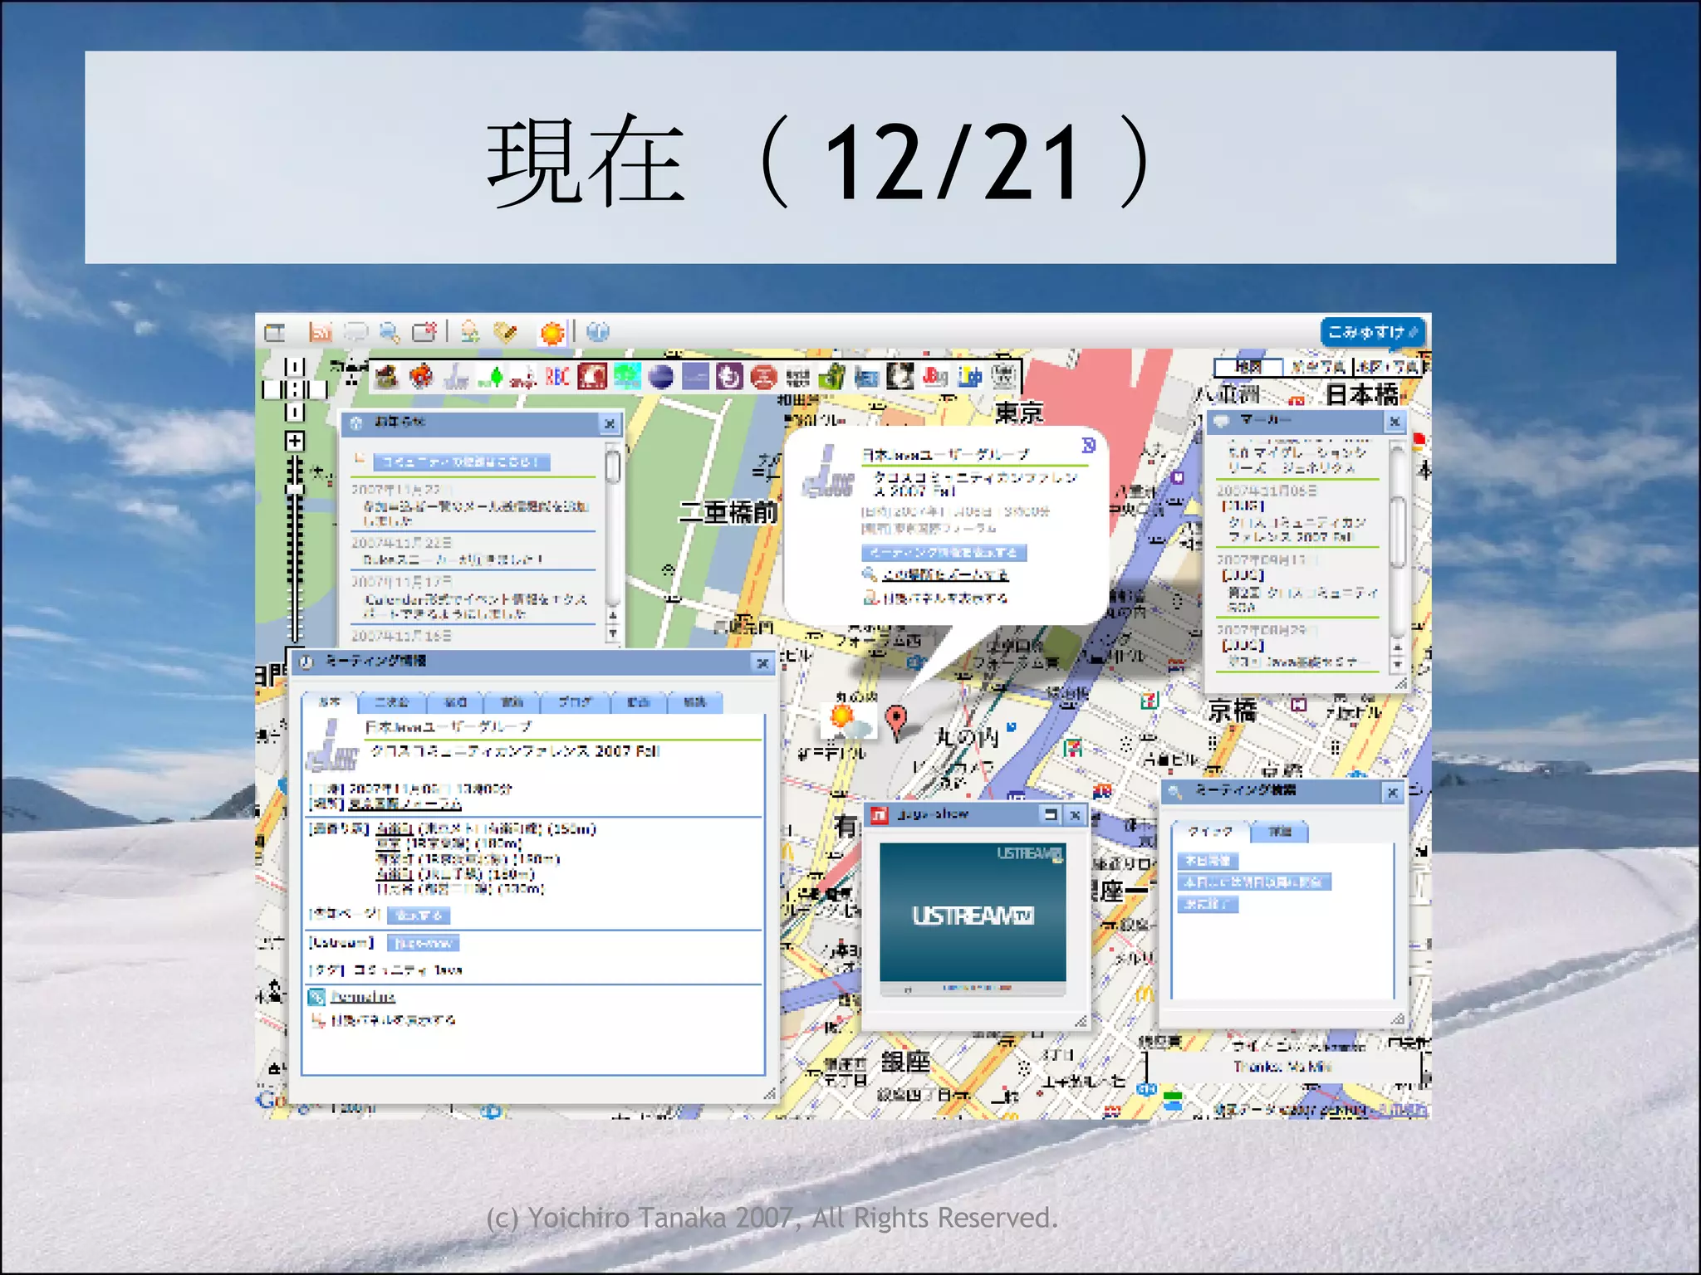Select the green tree community icon
This screenshot has width=1701, height=1275.
point(490,378)
